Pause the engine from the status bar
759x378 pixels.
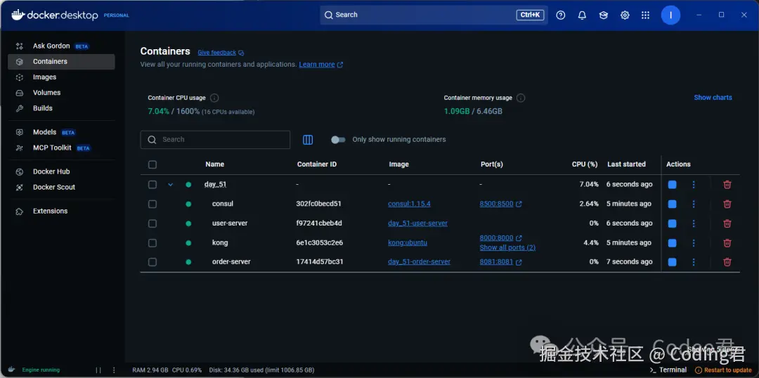pyautogui.click(x=98, y=370)
